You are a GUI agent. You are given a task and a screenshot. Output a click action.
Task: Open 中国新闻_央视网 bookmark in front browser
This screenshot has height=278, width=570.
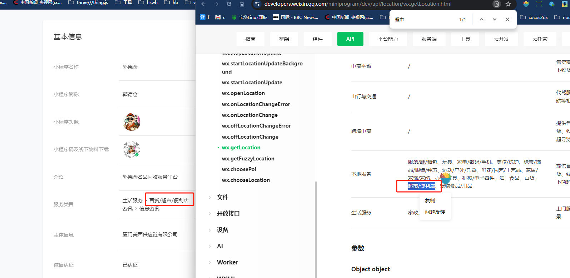point(349,17)
